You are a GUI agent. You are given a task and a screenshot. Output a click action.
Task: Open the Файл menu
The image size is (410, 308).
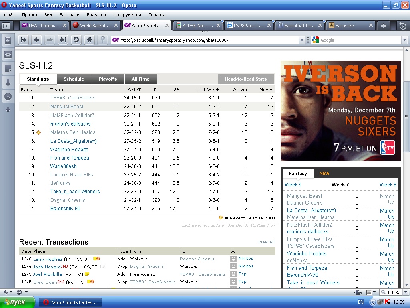click(x=10, y=15)
